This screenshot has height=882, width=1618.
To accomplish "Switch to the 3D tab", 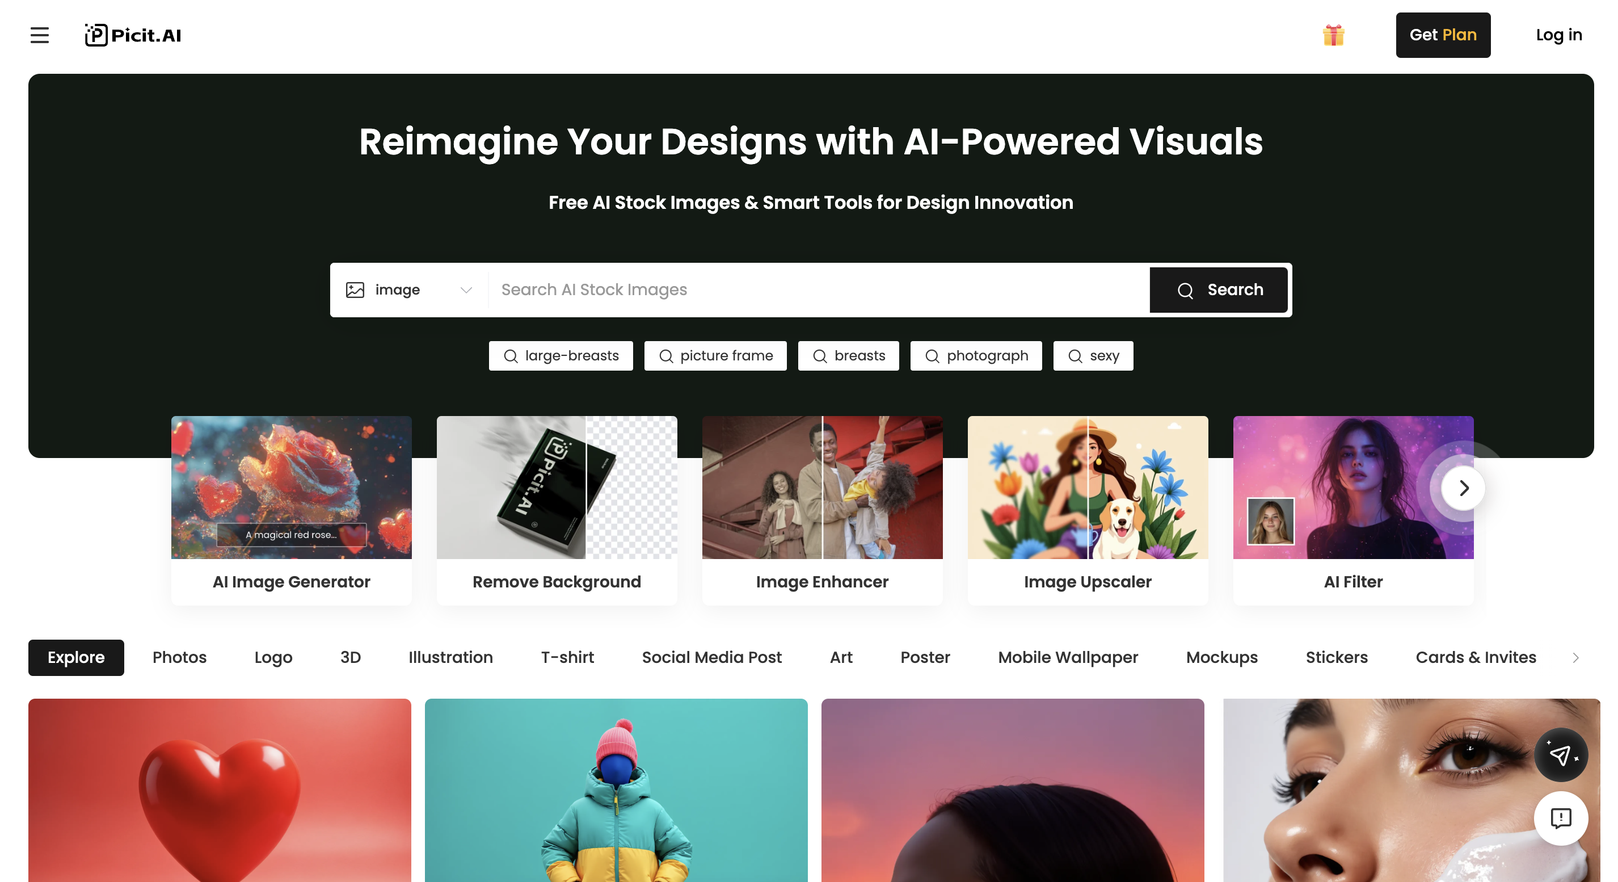I will coord(351,657).
